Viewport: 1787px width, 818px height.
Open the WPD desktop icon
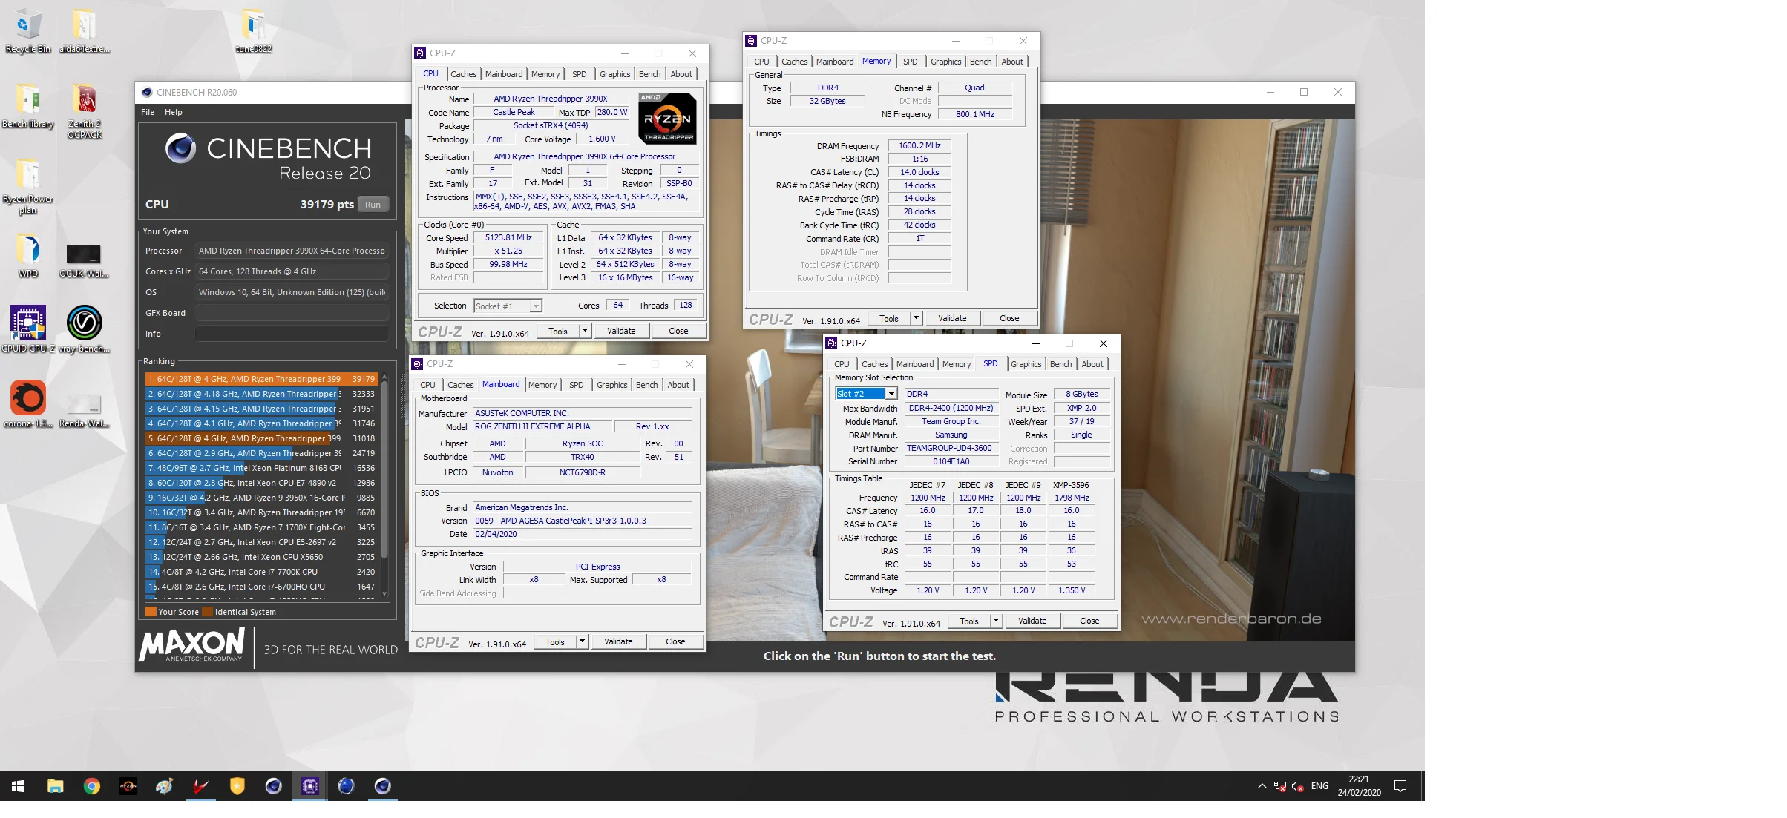27,256
